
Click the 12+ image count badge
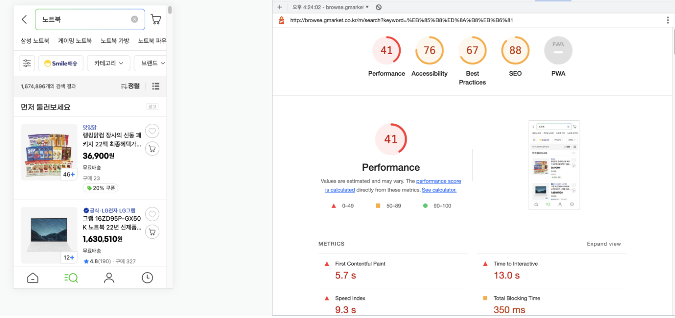(69, 258)
